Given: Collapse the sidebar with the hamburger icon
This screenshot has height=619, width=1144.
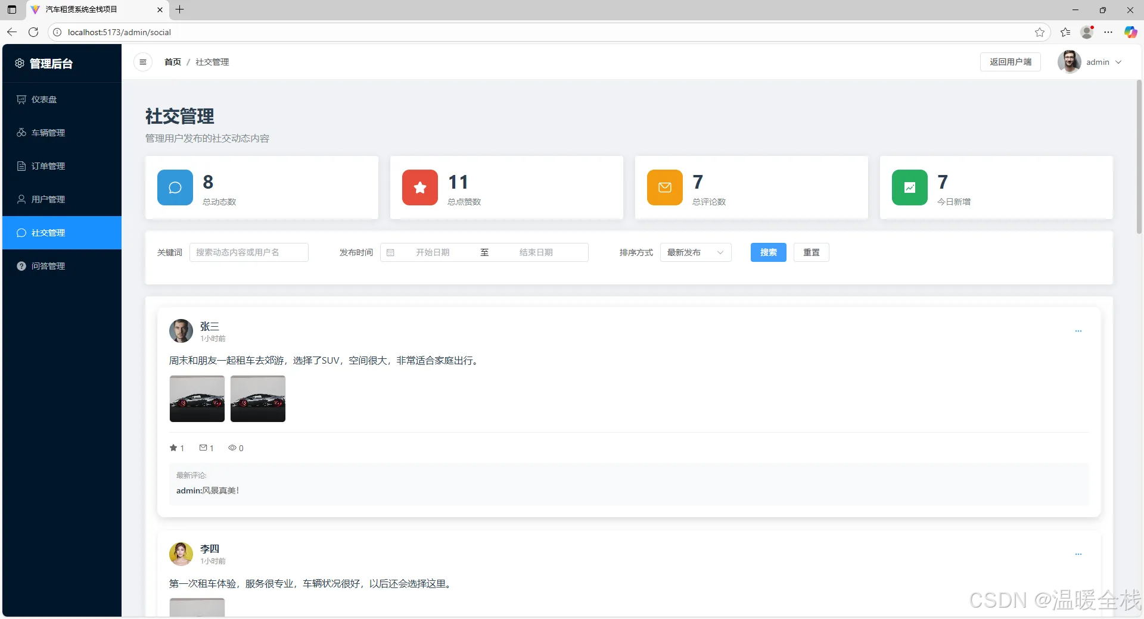Looking at the screenshot, I should tap(143, 62).
